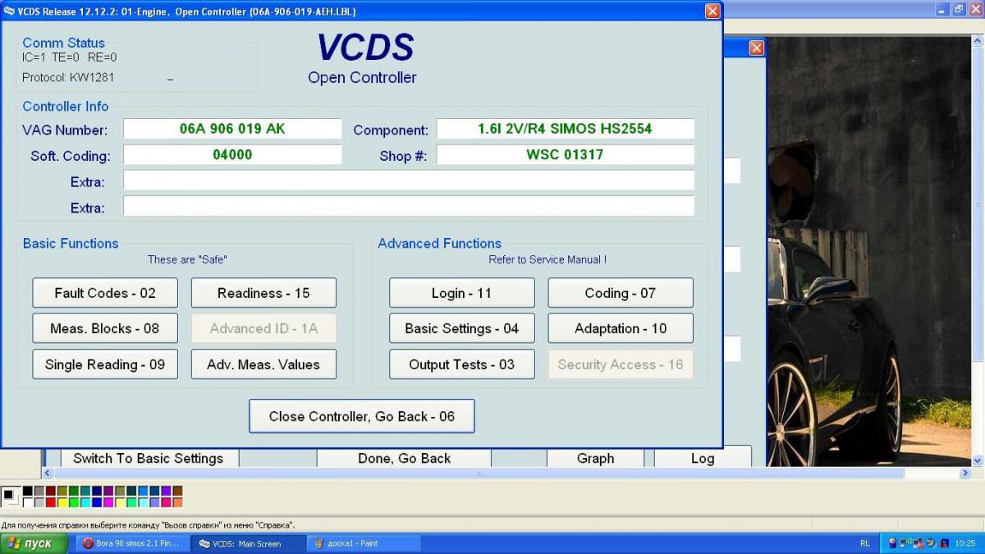Open the Windows Start (пуск) menu
This screenshot has width=985, height=554.
[x=34, y=543]
